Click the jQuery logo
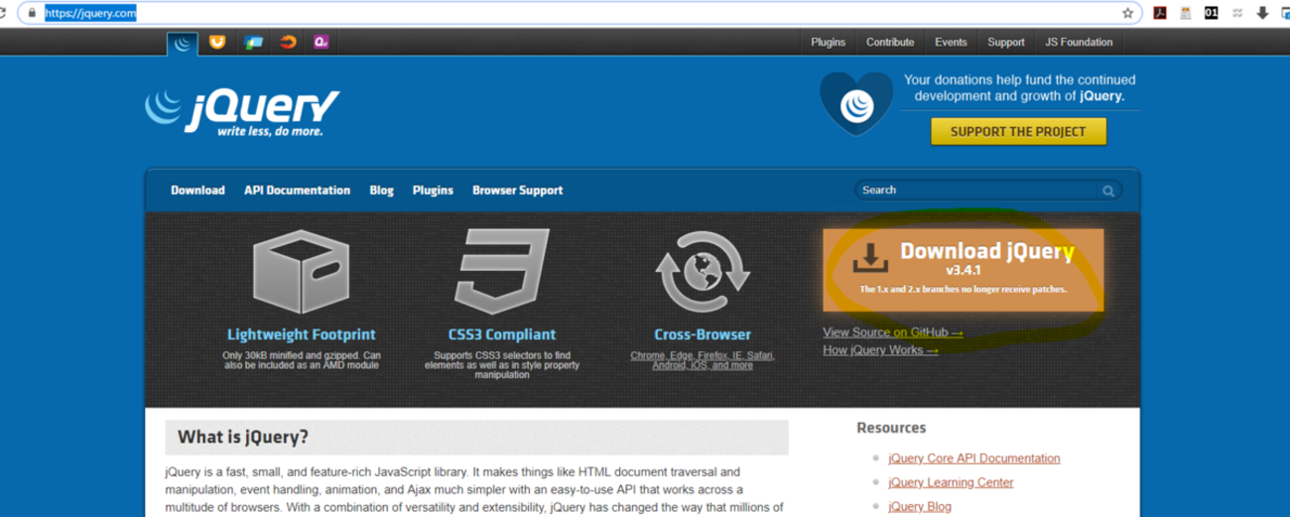 [x=243, y=111]
